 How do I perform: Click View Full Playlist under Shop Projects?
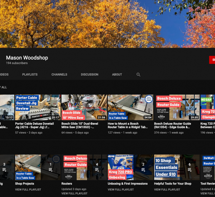click(x=28, y=189)
